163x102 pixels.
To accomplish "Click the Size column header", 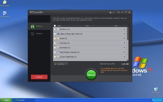I will click(116, 26).
